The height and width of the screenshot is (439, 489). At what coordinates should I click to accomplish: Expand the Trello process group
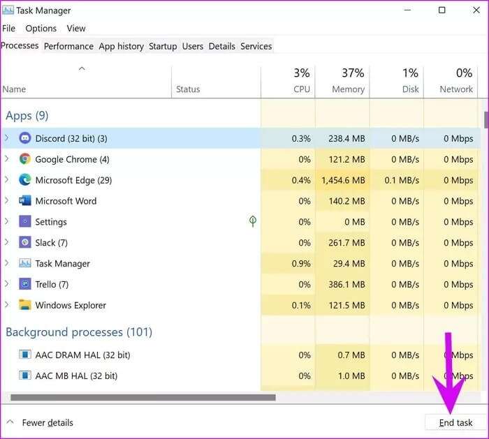point(7,284)
